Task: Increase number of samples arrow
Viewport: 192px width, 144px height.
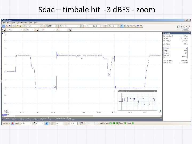Action: coord(56,26)
